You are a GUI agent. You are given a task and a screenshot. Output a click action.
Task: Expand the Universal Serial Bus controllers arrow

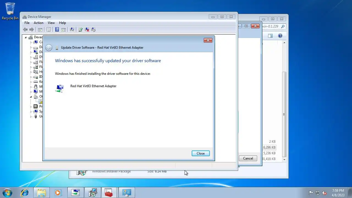[x=31, y=117]
